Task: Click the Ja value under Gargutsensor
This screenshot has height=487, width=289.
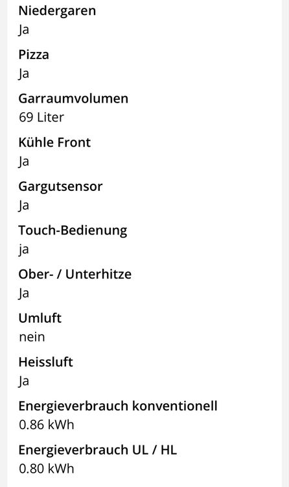Action: (23, 206)
